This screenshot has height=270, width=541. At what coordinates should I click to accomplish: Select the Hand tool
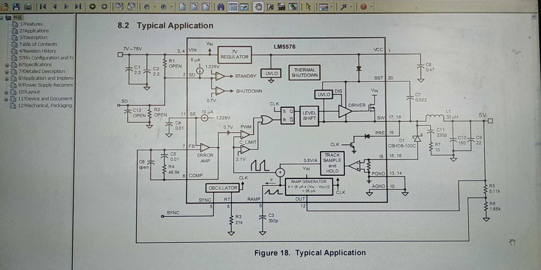(258, 7)
